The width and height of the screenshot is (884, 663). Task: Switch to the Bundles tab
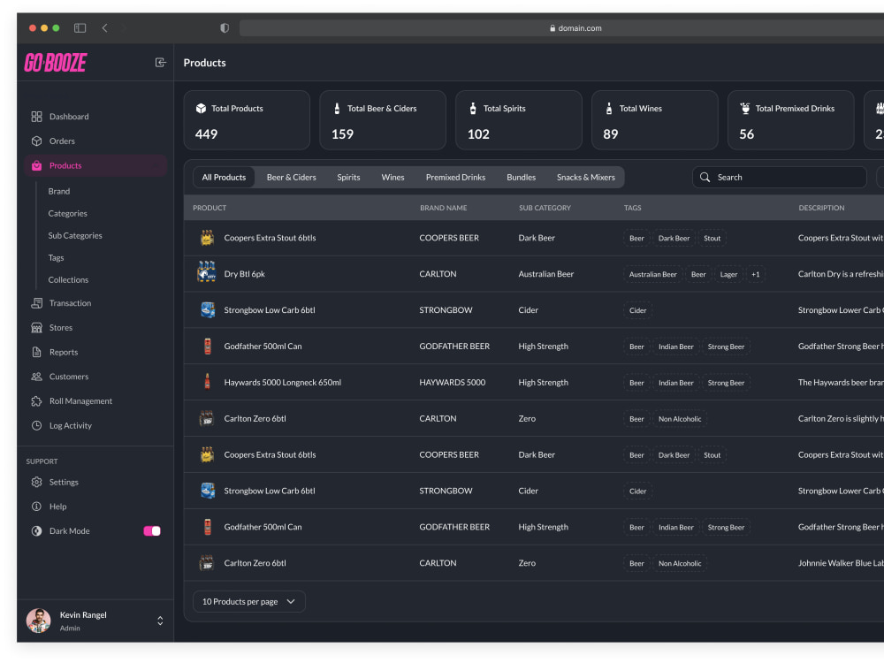click(x=521, y=177)
